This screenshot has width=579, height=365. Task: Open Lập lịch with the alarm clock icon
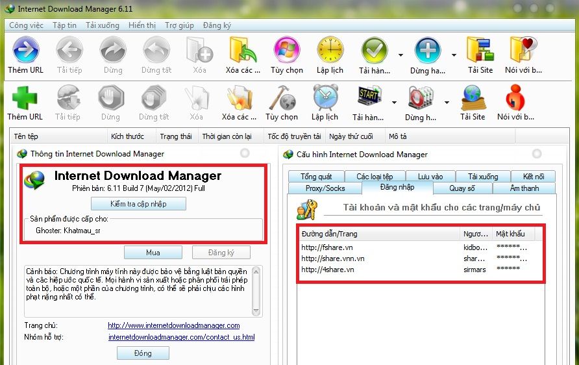pos(325,97)
